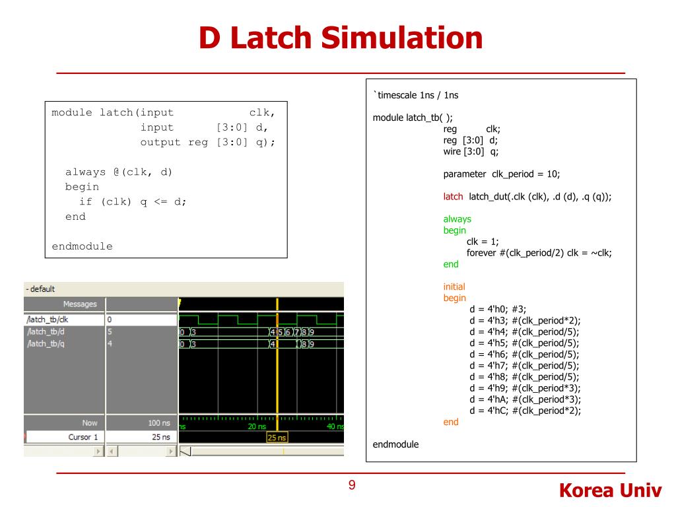Image resolution: width=676 pixels, height=507 pixels.
Task: Click the yellow '25 ns' cursor time tag
Action: 277,438
